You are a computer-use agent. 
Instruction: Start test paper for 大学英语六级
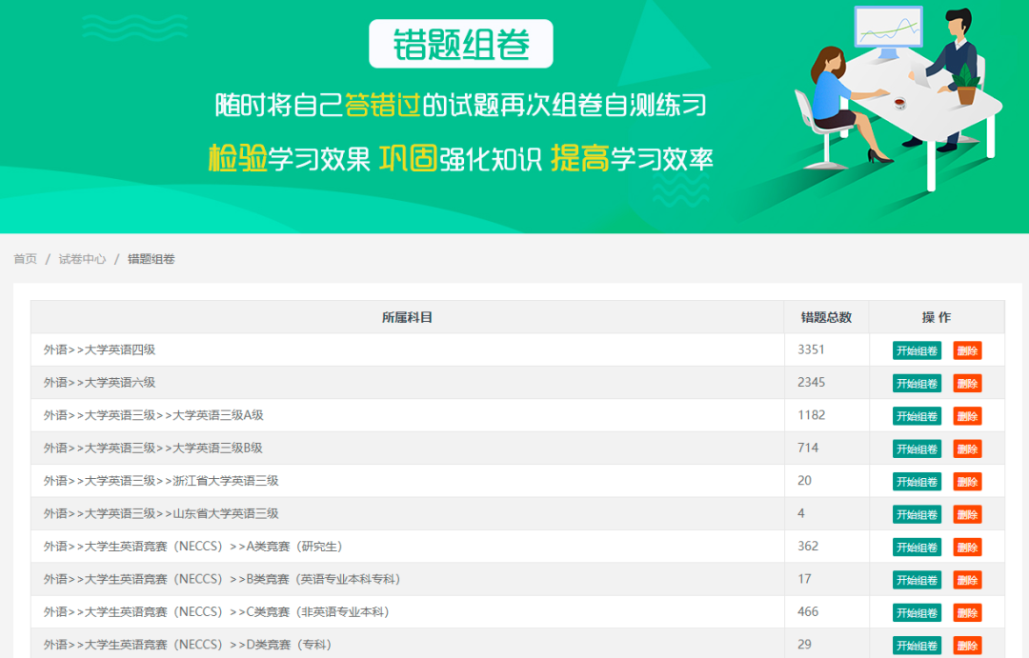[917, 383]
